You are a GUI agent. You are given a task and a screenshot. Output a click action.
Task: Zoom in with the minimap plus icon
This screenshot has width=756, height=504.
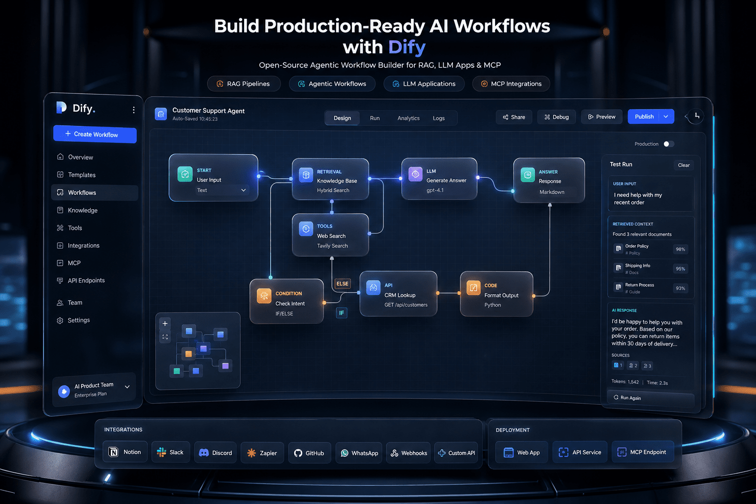[x=165, y=323]
